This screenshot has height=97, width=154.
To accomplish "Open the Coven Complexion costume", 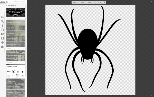I will click(x=16, y=22).
